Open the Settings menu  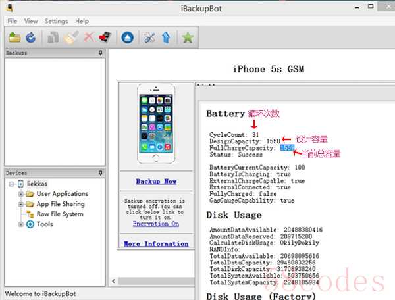click(56, 21)
